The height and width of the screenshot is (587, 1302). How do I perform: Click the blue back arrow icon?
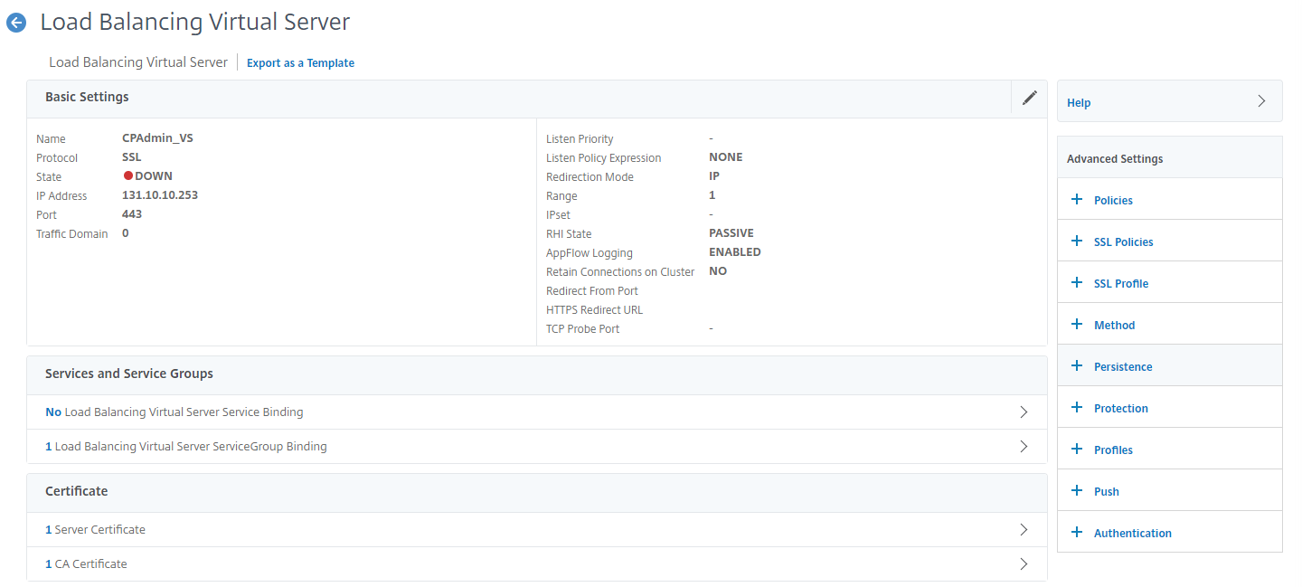(x=16, y=24)
